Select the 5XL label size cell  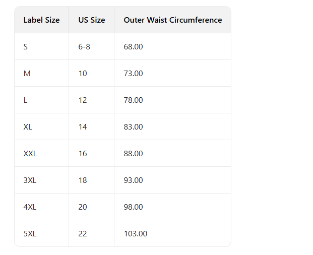pos(30,234)
